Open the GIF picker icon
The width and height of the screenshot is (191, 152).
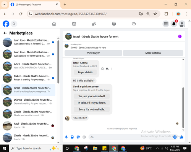coord(84,137)
